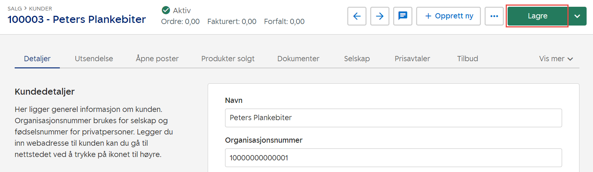Open the three-dots more actions menu
This screenshot has width=593, height=172.
[494, 16]
